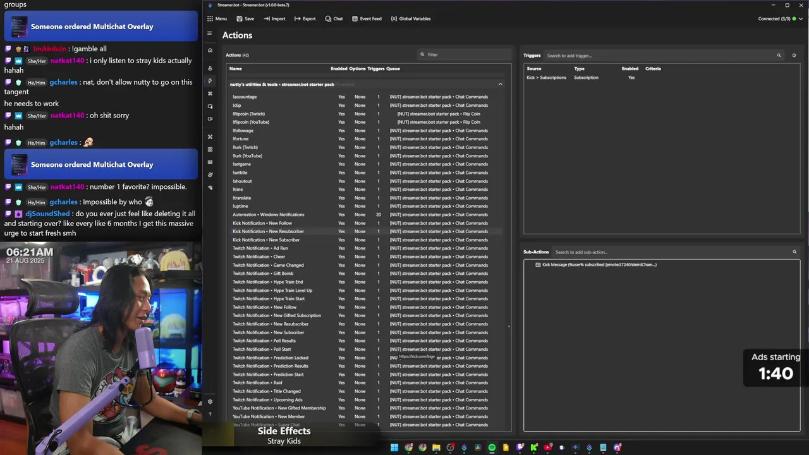Screen dimensions: 809x455
Task: Open Global Variables
Action: pos(411,19)
